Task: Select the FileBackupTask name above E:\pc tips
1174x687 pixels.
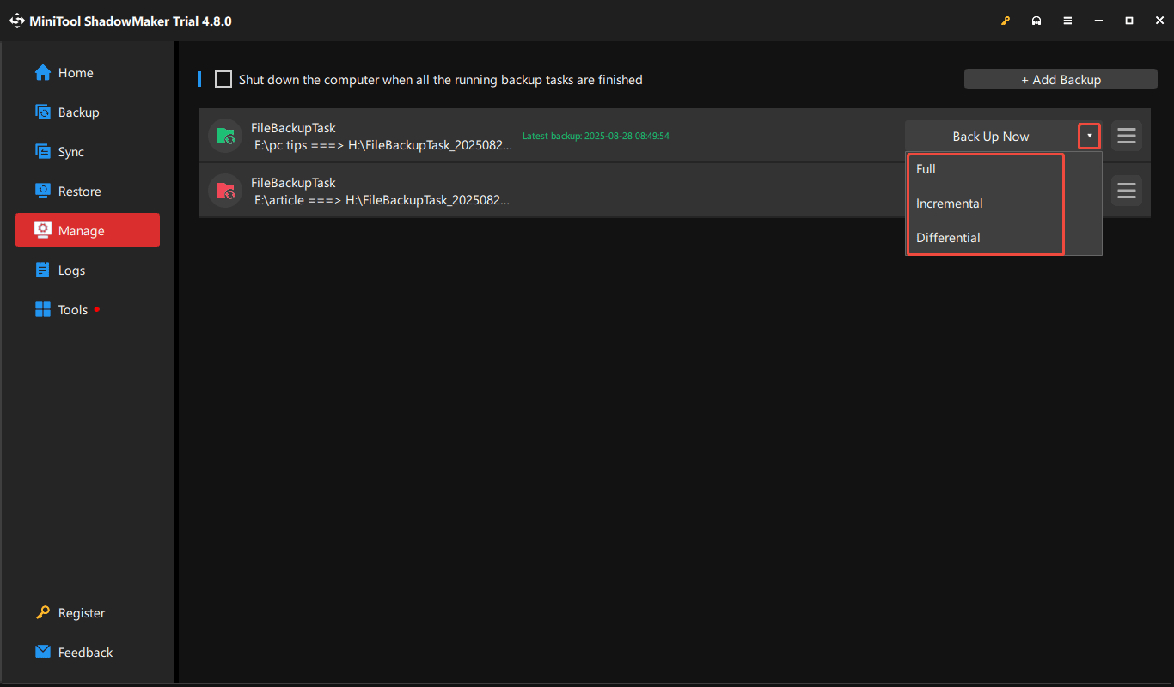Action: pos(293,128)
